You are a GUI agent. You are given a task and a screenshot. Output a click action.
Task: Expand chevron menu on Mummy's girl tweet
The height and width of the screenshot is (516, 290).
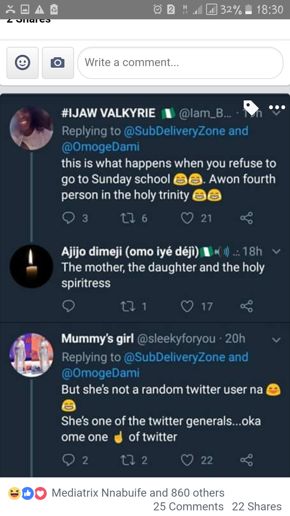[x=276, y=340]
